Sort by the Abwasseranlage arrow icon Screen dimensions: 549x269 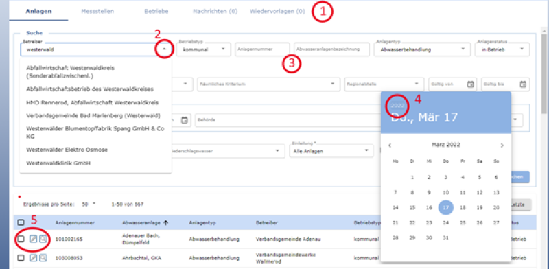166,223
